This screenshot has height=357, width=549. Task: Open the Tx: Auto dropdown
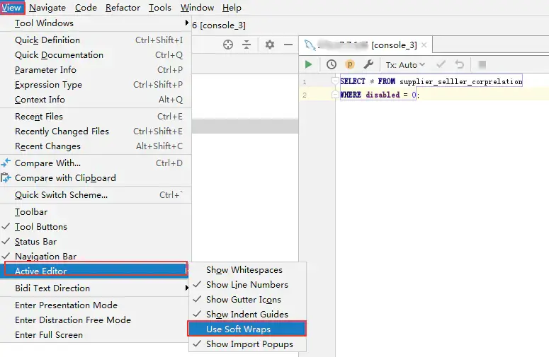click(405, 64)
